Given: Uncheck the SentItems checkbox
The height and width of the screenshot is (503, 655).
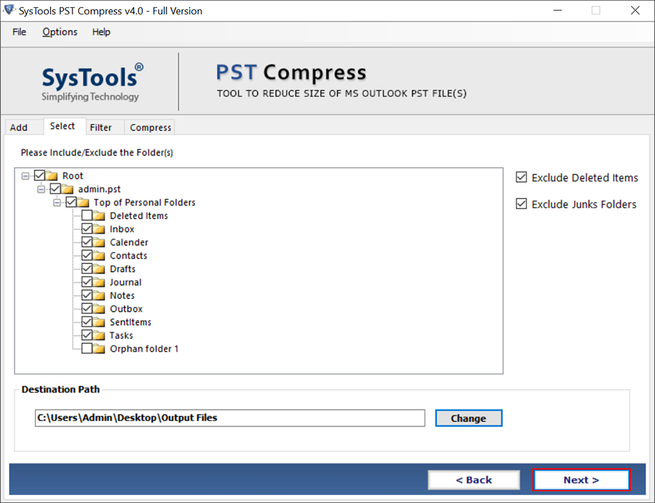Looking at the screenshot, I should [x=87, y=322].
